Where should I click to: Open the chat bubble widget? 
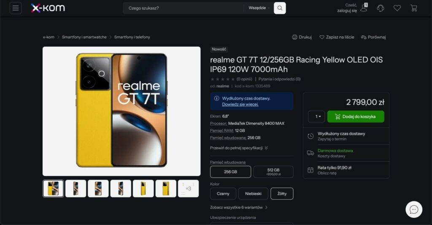pos(414,209)
